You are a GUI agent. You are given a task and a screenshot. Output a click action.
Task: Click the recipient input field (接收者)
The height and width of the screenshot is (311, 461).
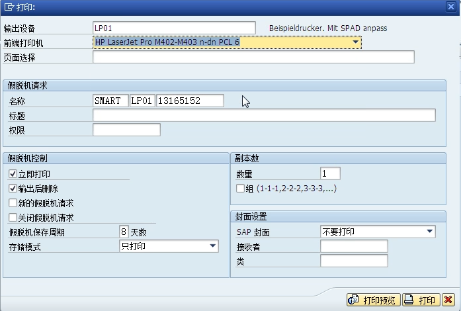[x=354, y=246]
